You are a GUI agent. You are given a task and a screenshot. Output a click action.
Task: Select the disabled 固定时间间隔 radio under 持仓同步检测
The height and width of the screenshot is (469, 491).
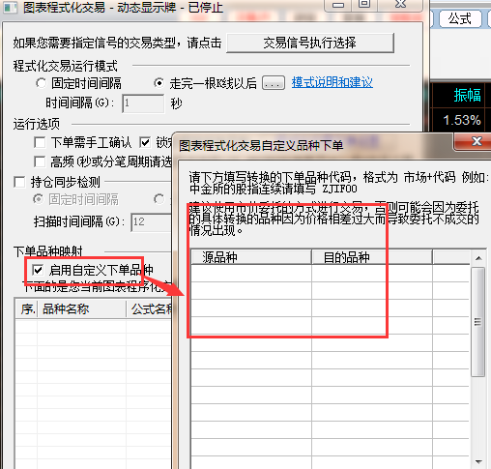(39, 199)
